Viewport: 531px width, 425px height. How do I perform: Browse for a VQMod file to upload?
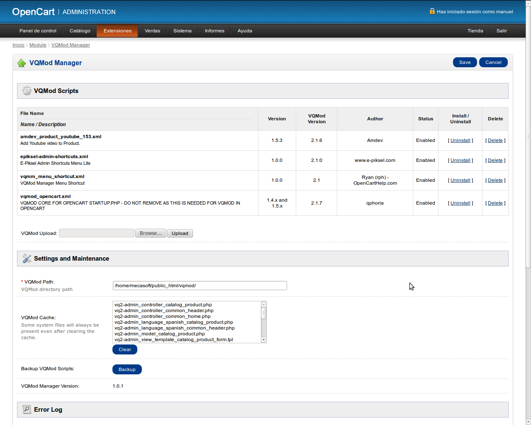tap(151, 233)
